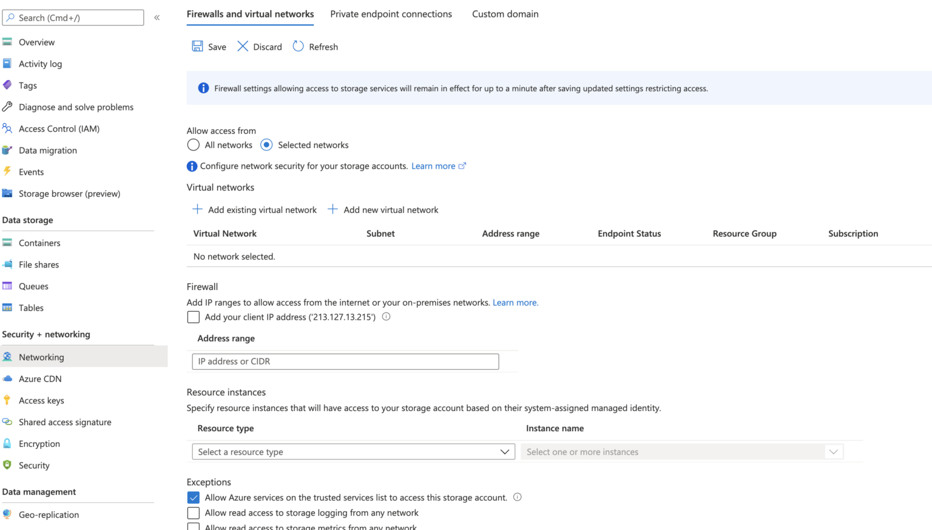This screenshot has width=932, height=530.
Task: Click the info icon next to client IP checkbox
Action: pos(386,317)
